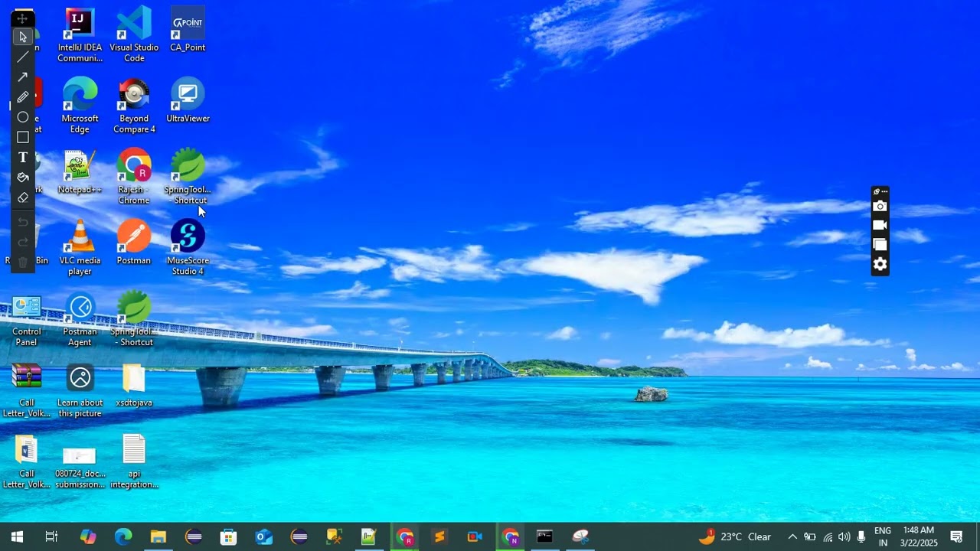Click the battery status tray icon

810,536
